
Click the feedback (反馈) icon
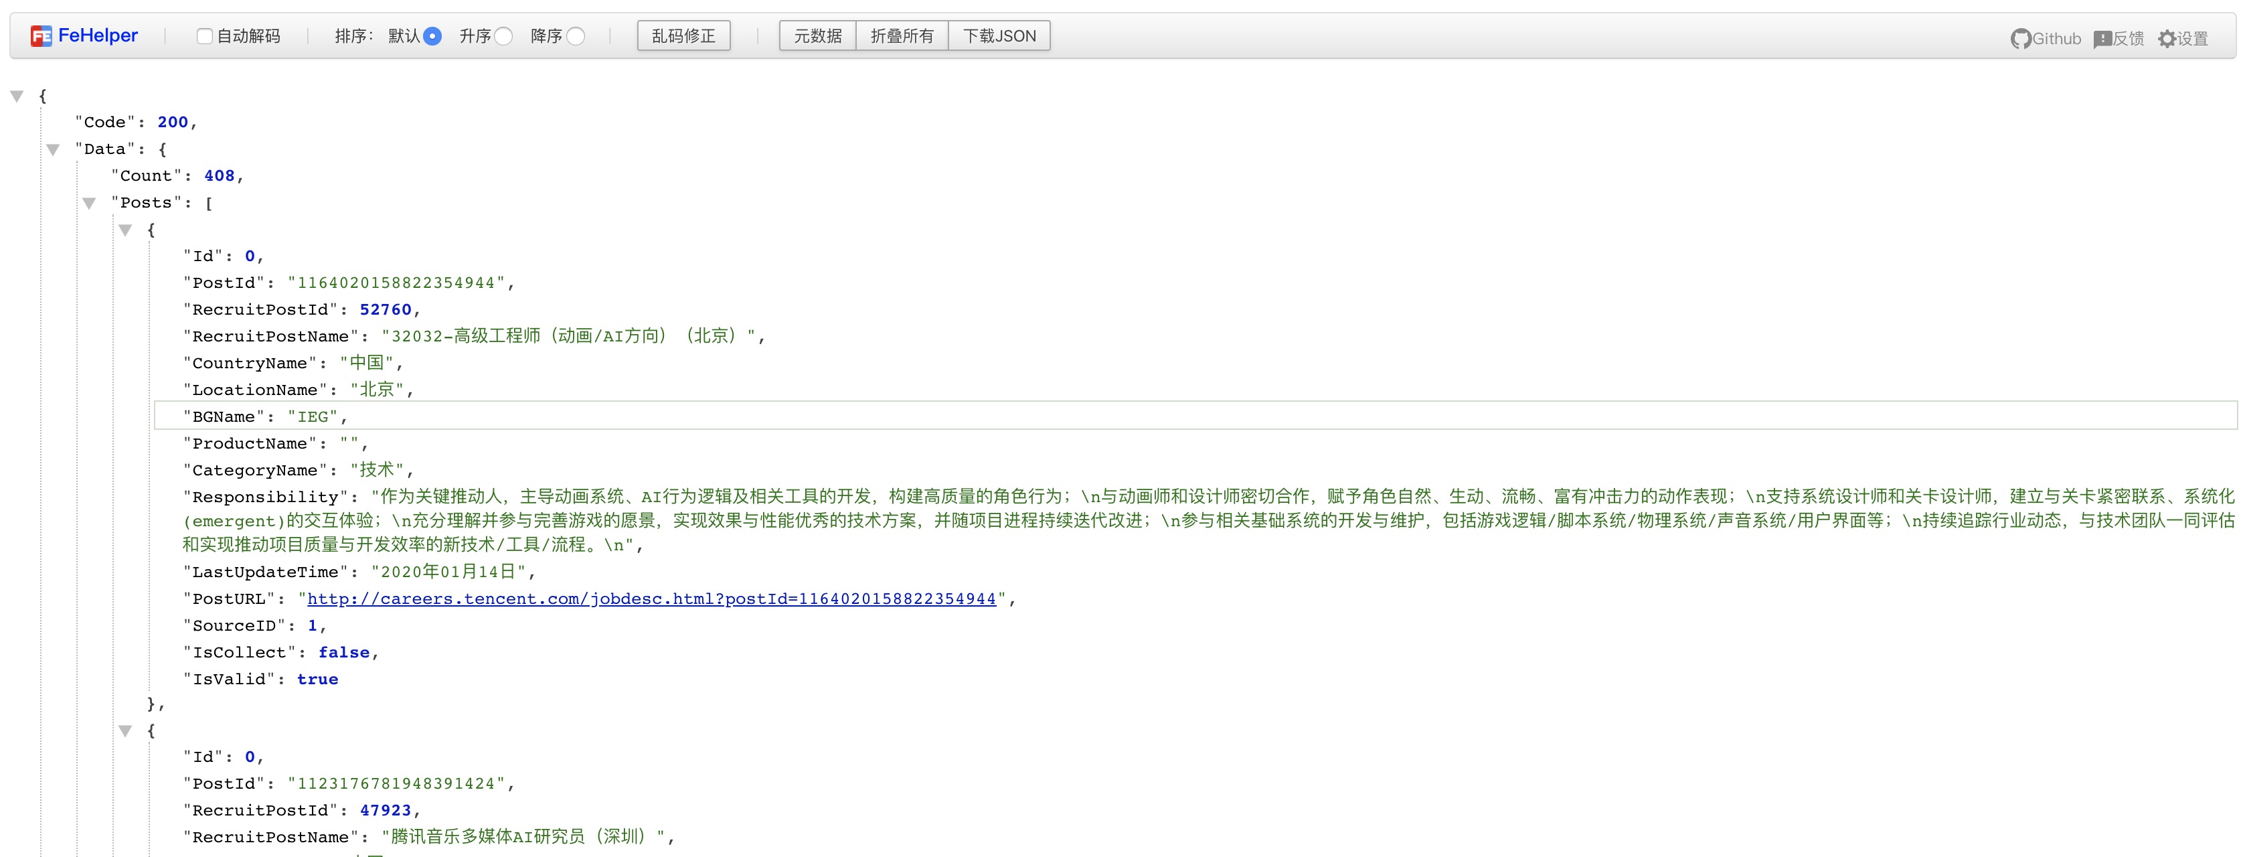pos(2102,39)
